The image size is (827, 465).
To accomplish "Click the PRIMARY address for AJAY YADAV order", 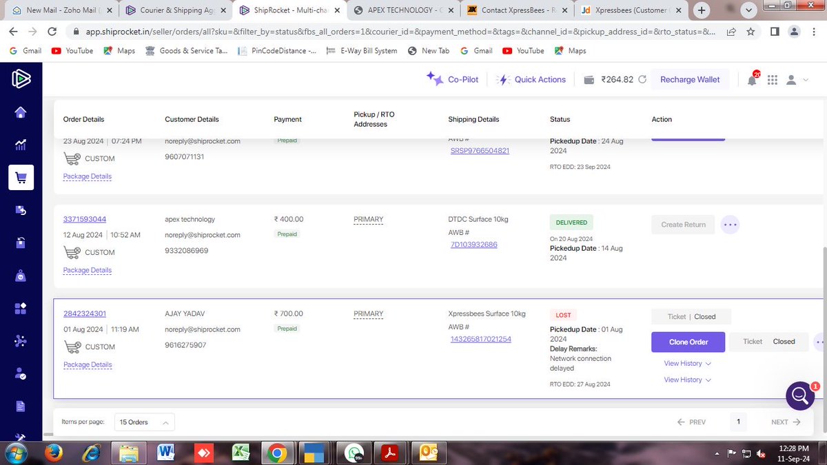I will (369, 314).
